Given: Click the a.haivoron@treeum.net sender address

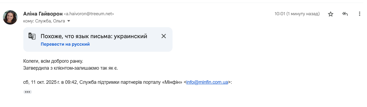Looking at the screenshot, I should tap(89, 14).
